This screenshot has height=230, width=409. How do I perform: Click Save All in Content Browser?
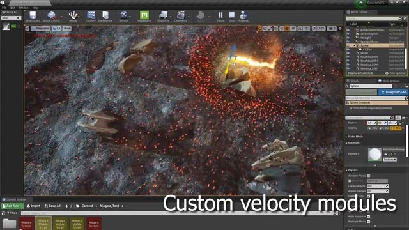52,206
